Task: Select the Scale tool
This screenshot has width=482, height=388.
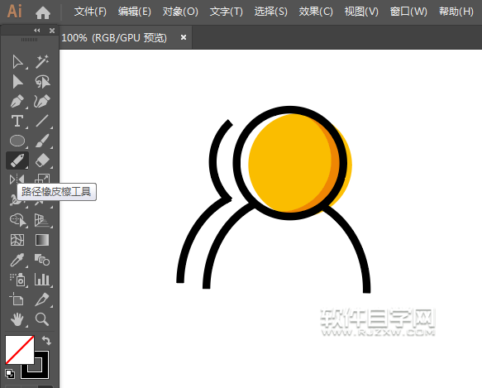Action: click(42, 179)
